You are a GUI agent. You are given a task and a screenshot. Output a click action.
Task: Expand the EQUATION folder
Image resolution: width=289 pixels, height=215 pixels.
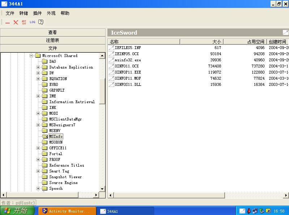point(38,79)
